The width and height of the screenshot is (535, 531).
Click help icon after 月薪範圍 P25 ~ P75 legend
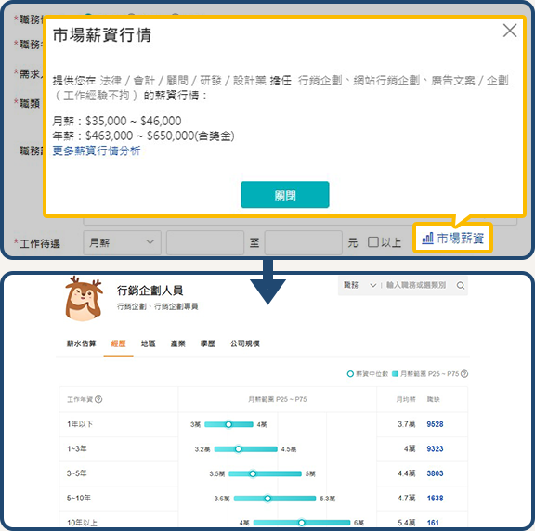tap(464, 374)
